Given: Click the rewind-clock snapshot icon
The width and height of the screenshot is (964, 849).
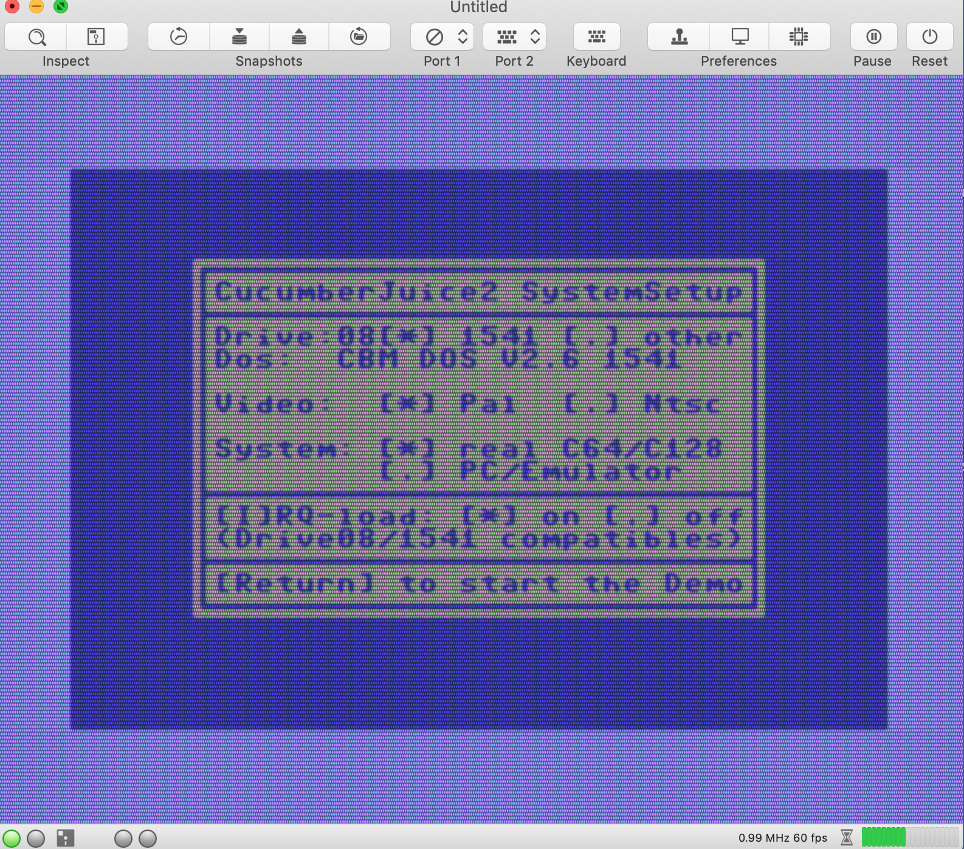Looking at the screenshot, I should (x=179, y=37).
